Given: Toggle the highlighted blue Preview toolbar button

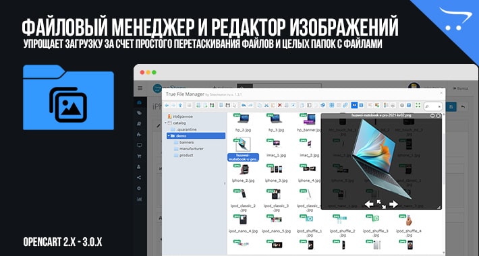Looking at the screenshot, I should pos(354,105).
